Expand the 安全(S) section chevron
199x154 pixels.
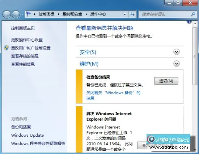(177, 52)
